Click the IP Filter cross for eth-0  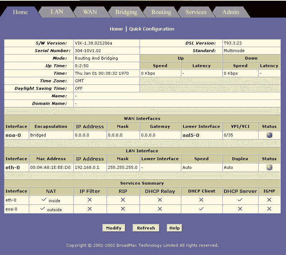(90, 200)
